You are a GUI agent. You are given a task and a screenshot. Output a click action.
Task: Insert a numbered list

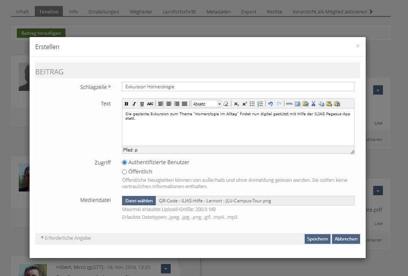[x=261, y=104]
